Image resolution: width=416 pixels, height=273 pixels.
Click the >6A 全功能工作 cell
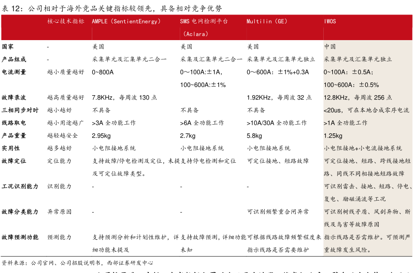pos(202,123)
